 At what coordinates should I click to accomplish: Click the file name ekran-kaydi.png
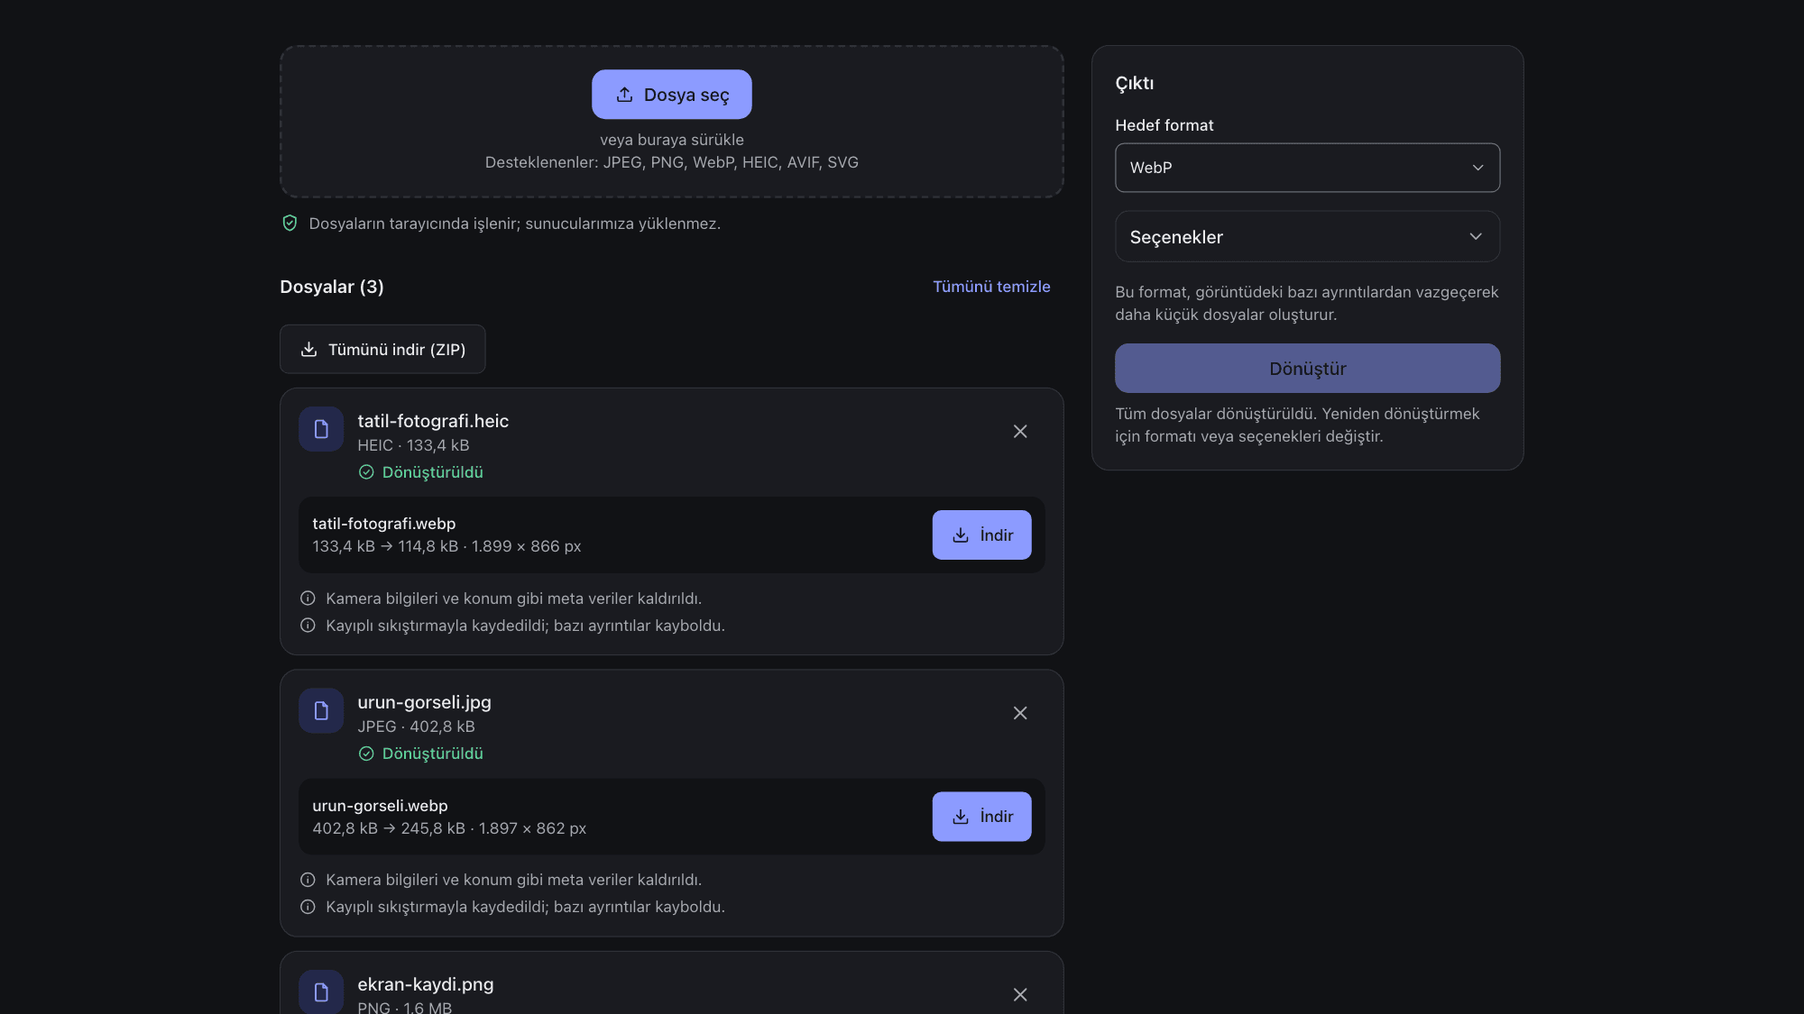pyautogui.click(x=426, y=984)
